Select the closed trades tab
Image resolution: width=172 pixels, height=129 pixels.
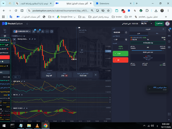(x=157, y=33)
